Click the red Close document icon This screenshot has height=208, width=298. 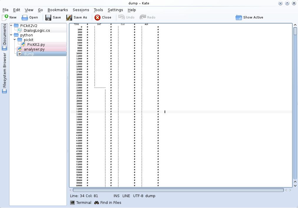(97, 17)
